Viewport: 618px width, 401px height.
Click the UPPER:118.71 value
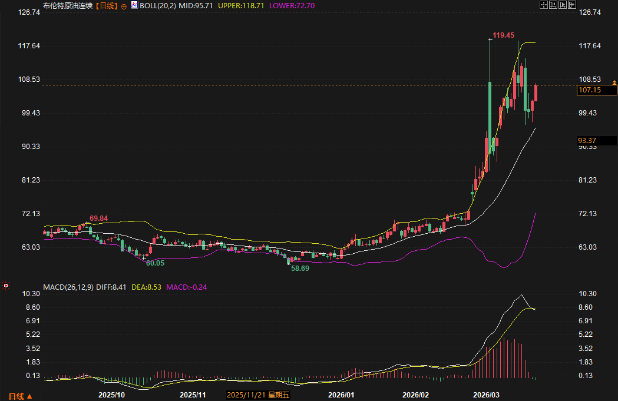coord(241,5)
